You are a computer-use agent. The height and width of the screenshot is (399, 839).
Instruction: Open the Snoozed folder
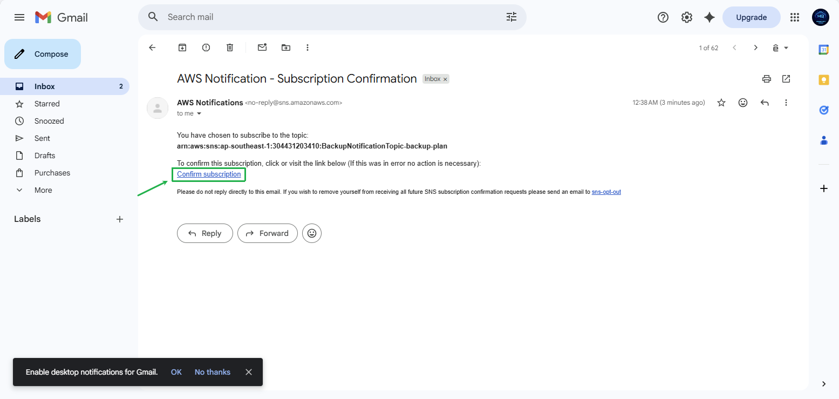pos(65,121)
